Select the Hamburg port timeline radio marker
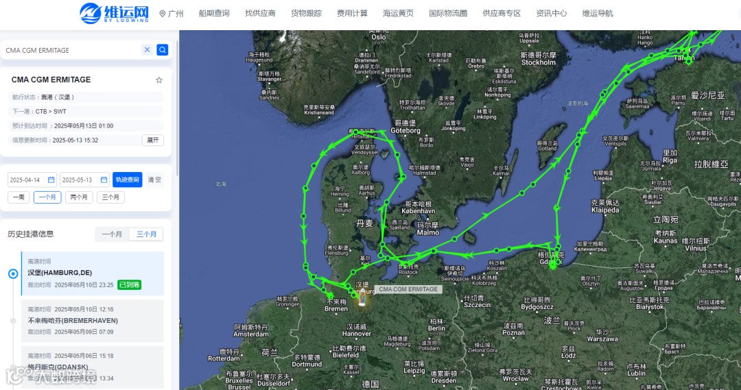Screen dimensions: 741x390 [x=13, y=273]
